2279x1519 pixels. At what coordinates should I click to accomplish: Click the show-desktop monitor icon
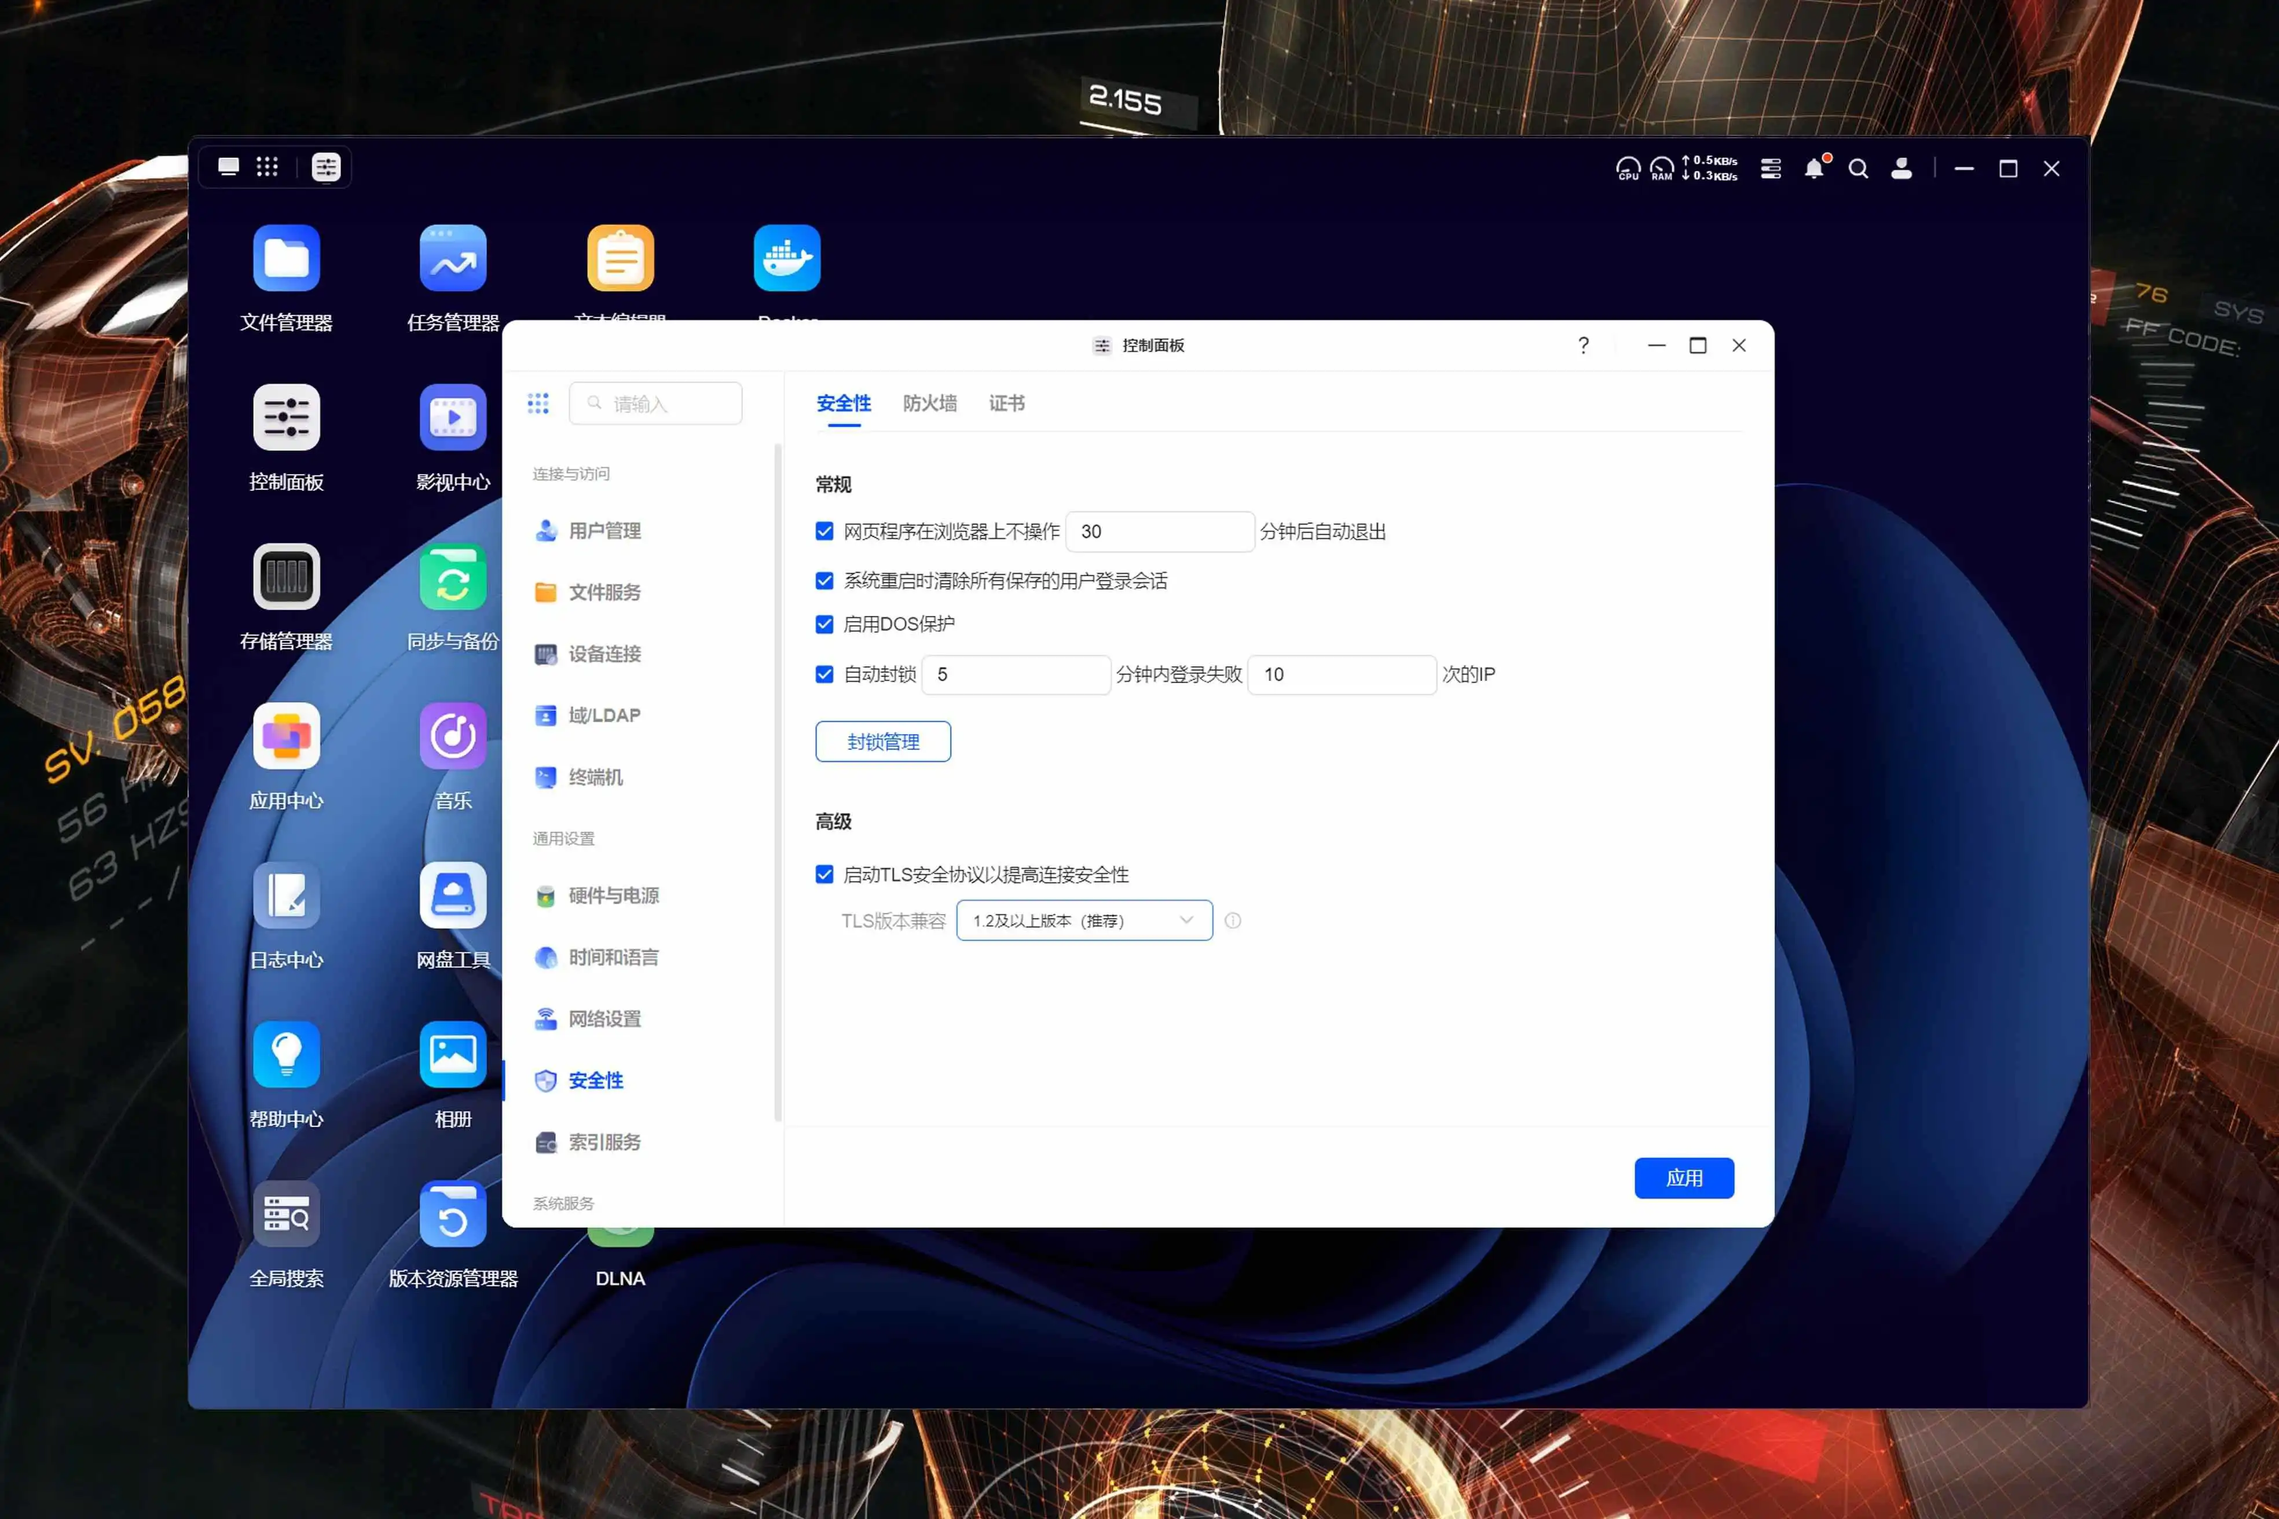229,167
